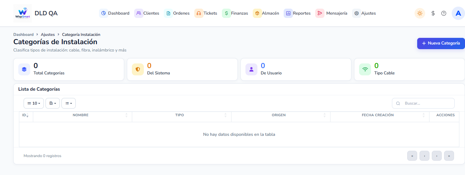Open the Ajustes menu
Screen dimensions: 465x175
364,13
